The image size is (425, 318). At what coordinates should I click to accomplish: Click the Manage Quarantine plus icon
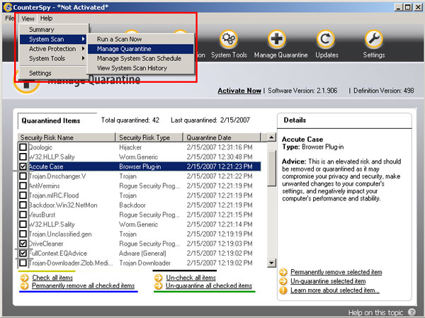click(x=277, y=40)
